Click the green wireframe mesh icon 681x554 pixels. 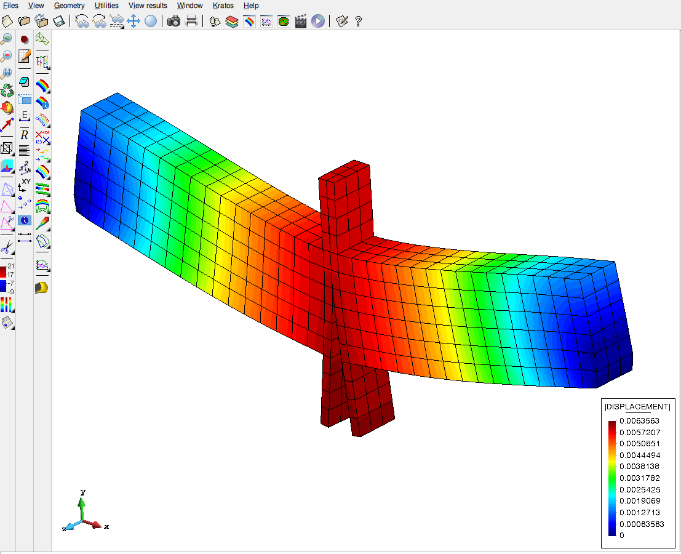[x=42, y=39]
